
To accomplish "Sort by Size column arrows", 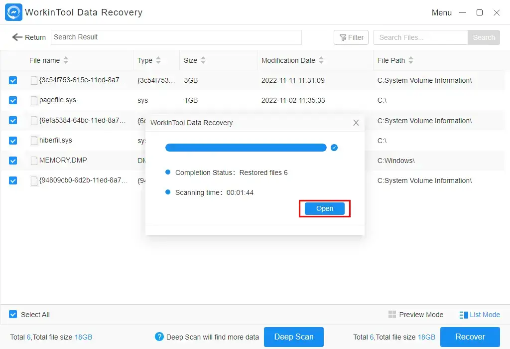I will click(x=203, y=60).
